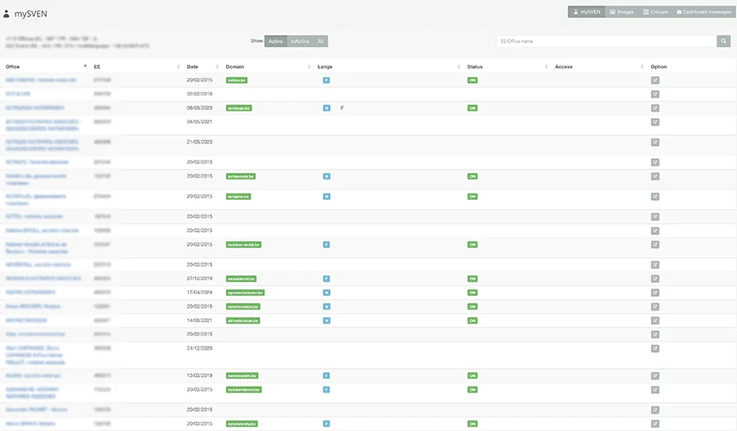Edit the row dated 24/12/2020

coord(655,349)
